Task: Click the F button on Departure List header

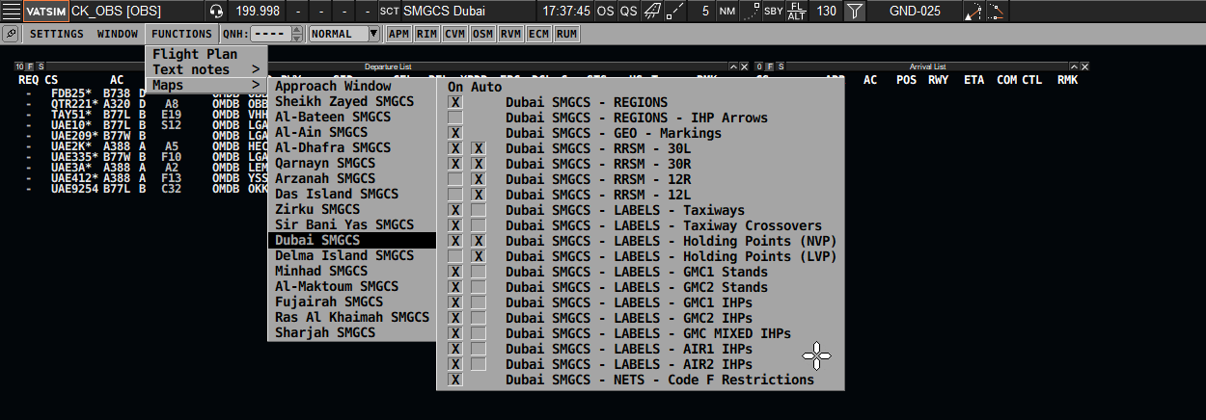Action: point(30,66)
